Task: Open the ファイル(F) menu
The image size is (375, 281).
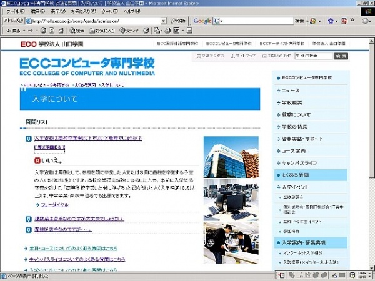Action: click(x=15, y=11)
